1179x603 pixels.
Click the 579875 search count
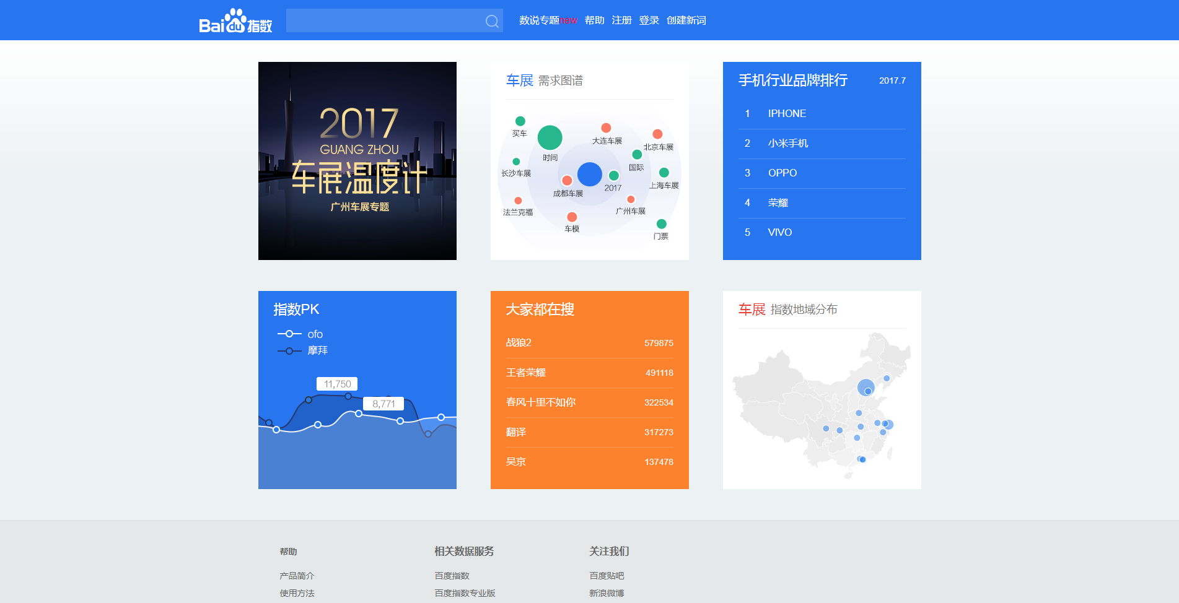coord(659,343)
